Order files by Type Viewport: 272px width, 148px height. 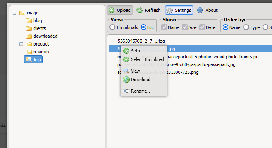coord(246,27)
